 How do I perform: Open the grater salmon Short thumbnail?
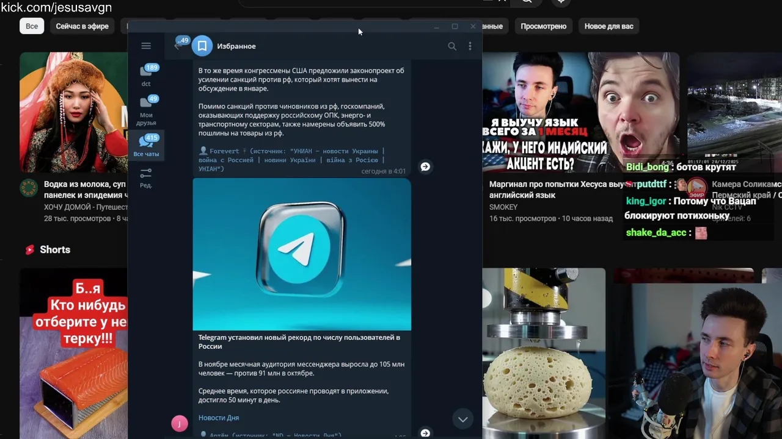pyautogui.click(x=73, y=354)
